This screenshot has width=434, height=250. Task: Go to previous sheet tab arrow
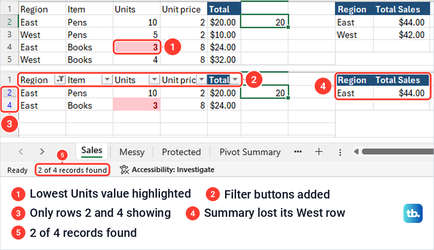tap(21, 151)
